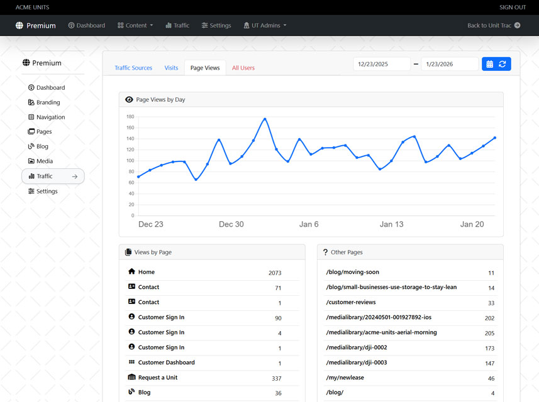Image resolution: width=539 pixels, height=402 pixels.
Task: Click the Home icon in Views by Page
Action: click(131, 271)
